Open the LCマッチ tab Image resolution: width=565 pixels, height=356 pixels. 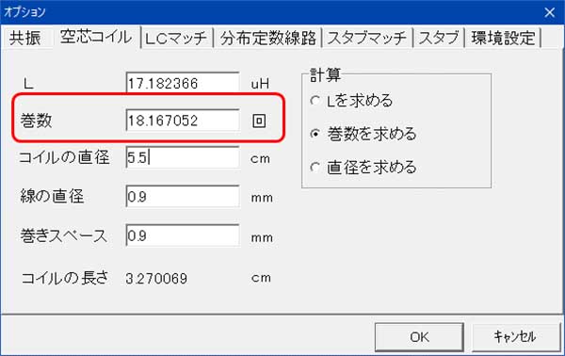pyautogui.click(x=177, y=38)
